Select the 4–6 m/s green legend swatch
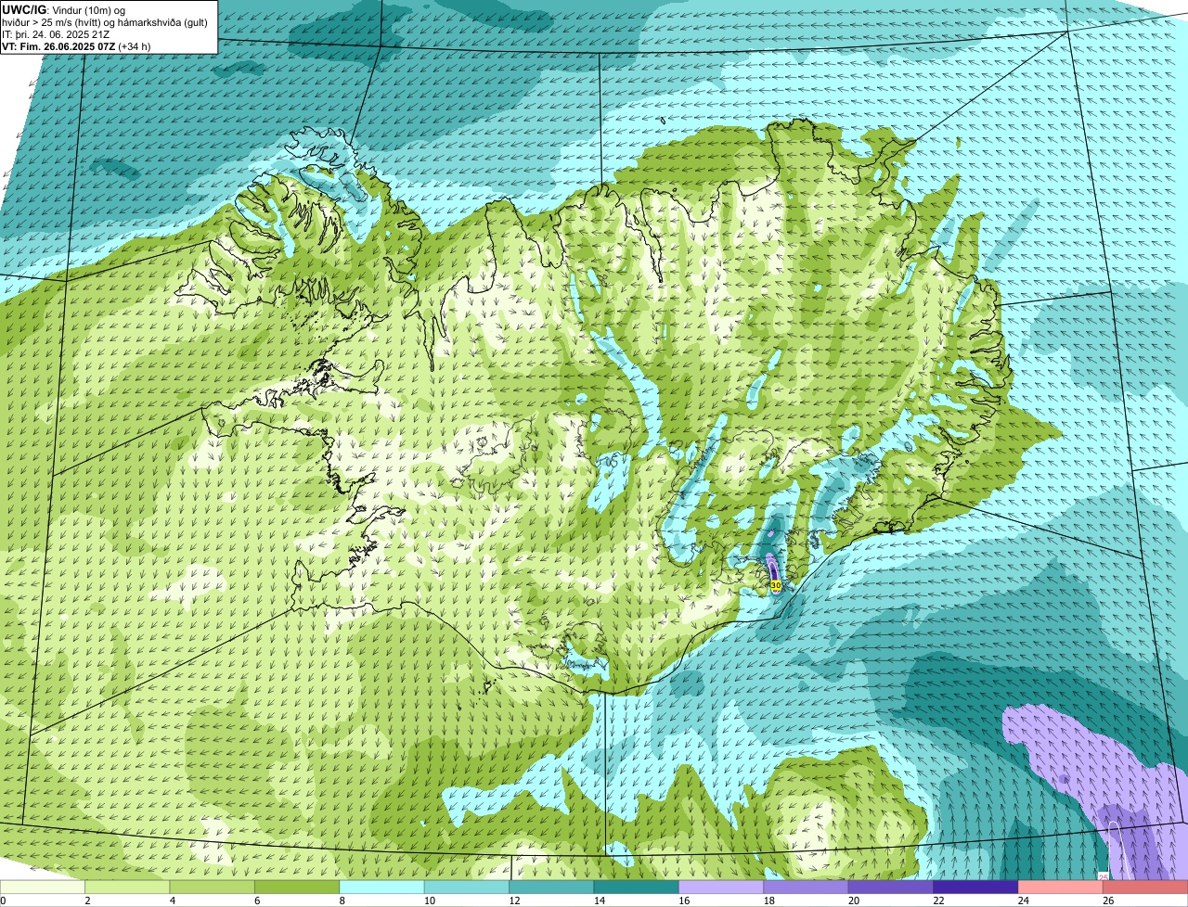1188x907 pixels. tap(212, 888)
